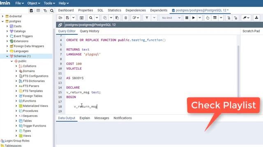
Task: Open the Find options dropdown arrow
Action: [97, 18]
